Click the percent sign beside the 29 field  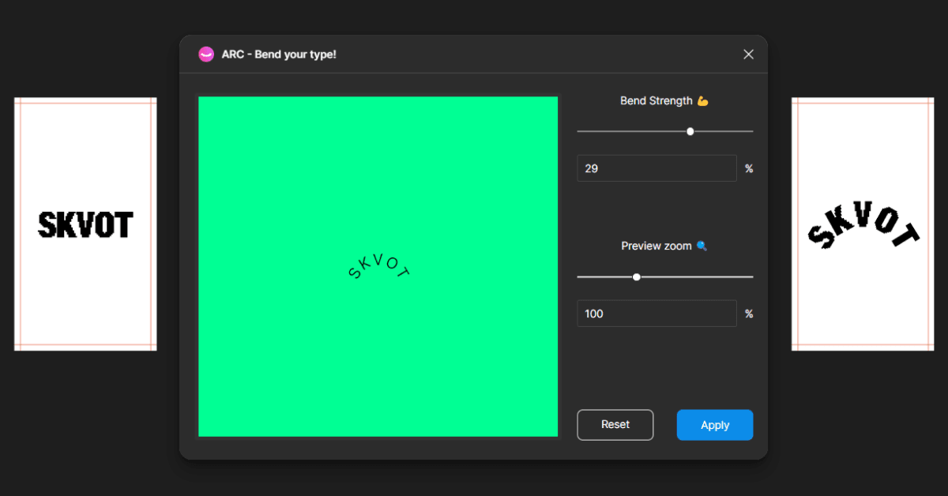click(749, 169)
